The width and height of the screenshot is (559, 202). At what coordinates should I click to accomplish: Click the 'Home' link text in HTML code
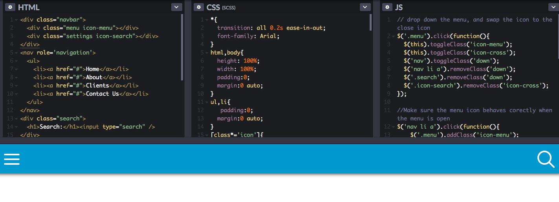click(x=93, y=69)
